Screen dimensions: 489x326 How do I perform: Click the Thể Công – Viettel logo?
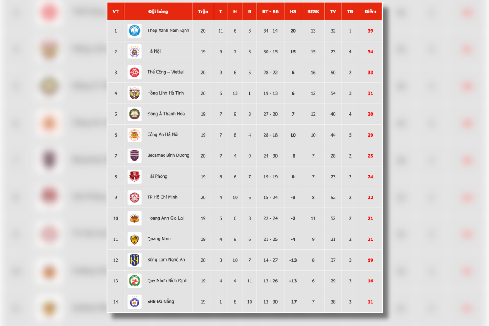click(134, 73)
